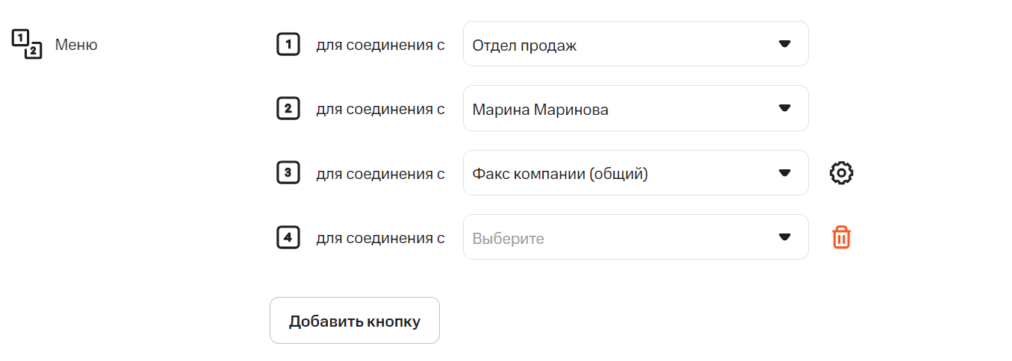Click the arrow in Факс компании dropdown
The width and height of the screenshot is (1012, 361).
pyautogui.click(x=784, y=173)
